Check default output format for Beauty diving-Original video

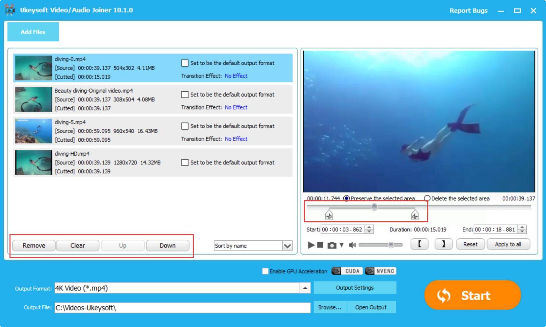pyautogui.click(x=185, y=95)
